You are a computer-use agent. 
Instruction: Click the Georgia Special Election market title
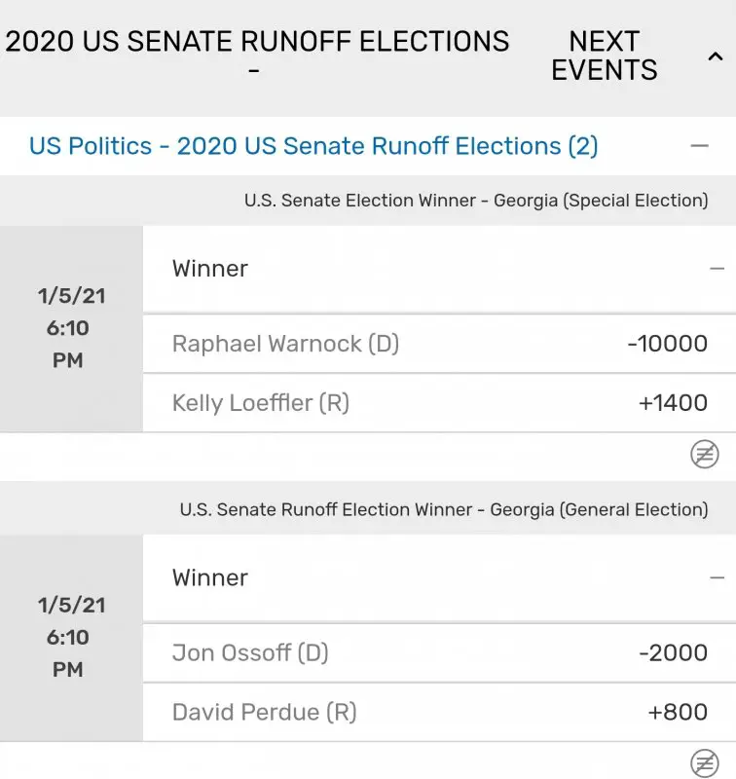(x=475, y=201)
